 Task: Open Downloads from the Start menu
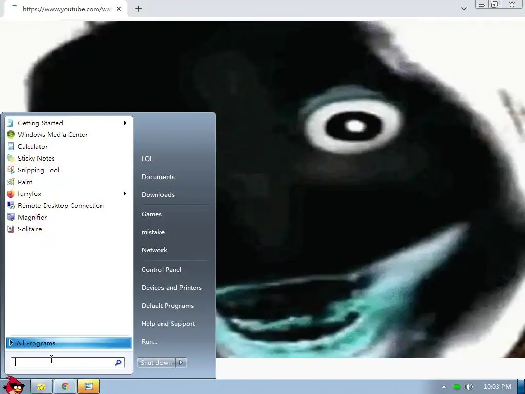pyautogui.click(x=158, y=194)
